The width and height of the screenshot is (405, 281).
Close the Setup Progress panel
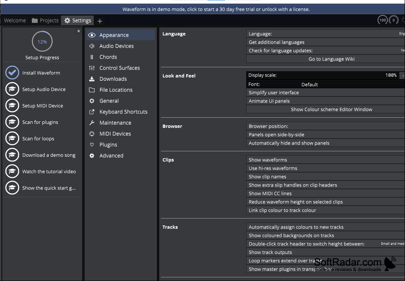click(79, 31)
